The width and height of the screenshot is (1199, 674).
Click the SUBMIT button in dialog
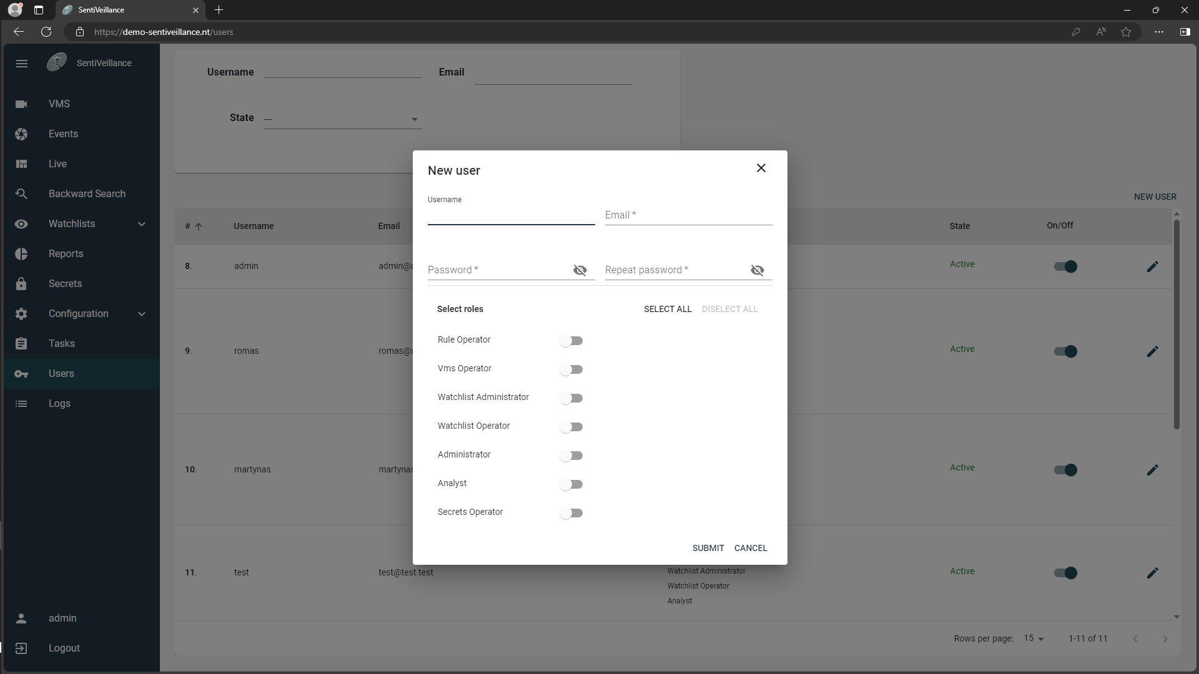click(708, 548)
